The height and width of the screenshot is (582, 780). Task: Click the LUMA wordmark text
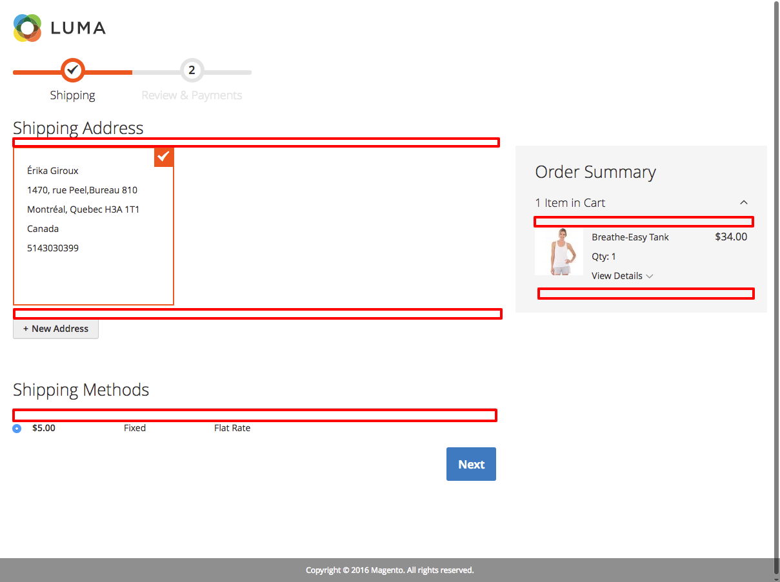[77, 28]
